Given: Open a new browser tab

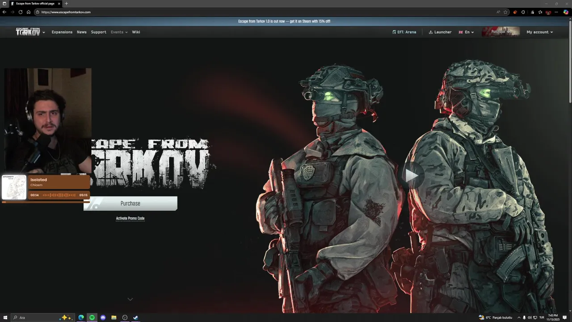Looking at the screenshot, I should pyautogui.click(x=66, y=4).
